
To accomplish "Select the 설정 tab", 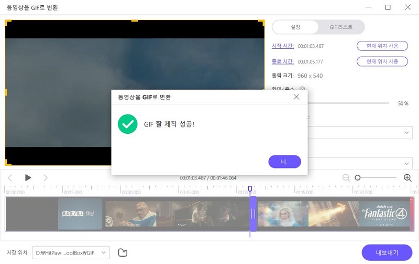I will (295, 27).
